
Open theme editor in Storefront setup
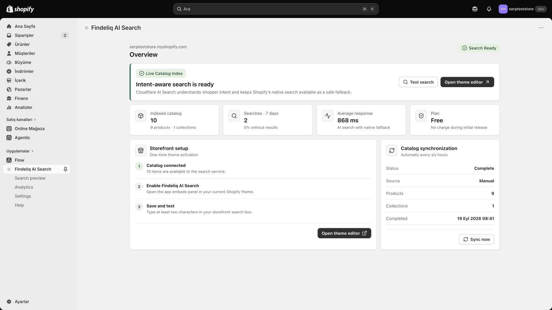(344, 233)
